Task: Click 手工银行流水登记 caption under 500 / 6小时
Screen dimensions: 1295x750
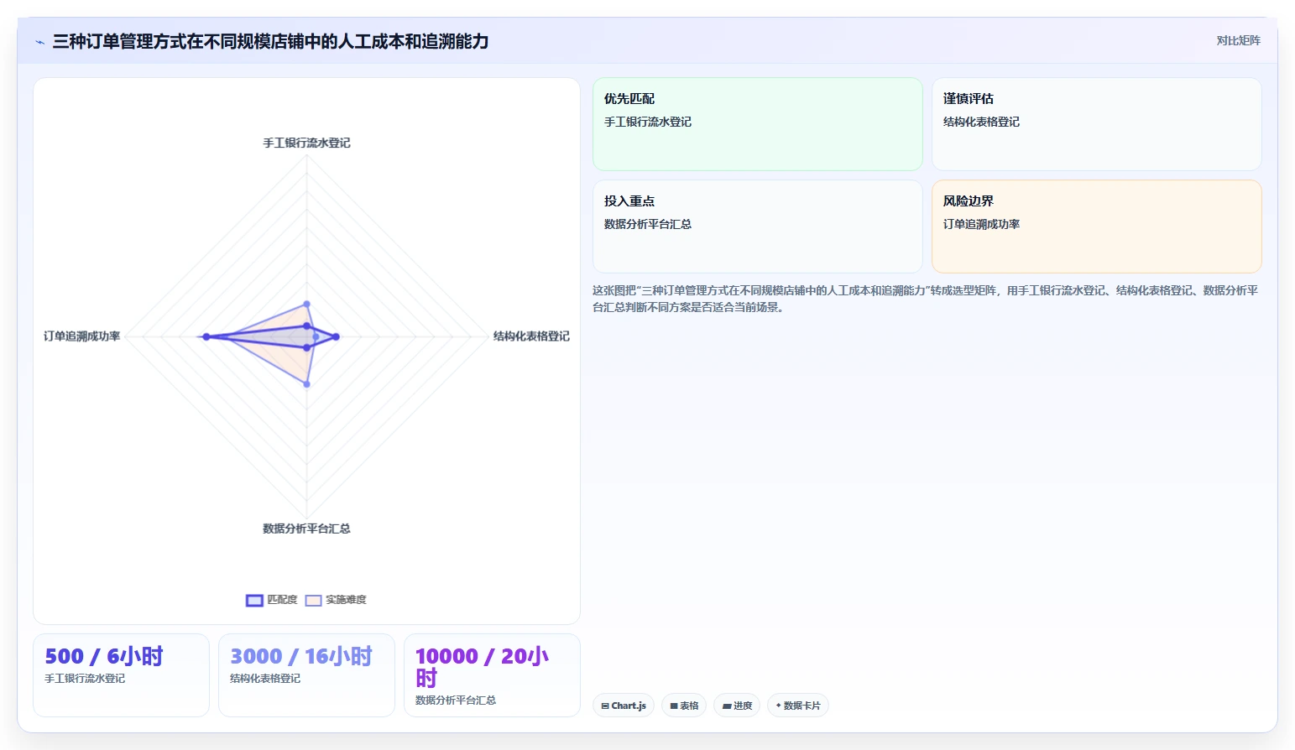Action: (85, 679)
